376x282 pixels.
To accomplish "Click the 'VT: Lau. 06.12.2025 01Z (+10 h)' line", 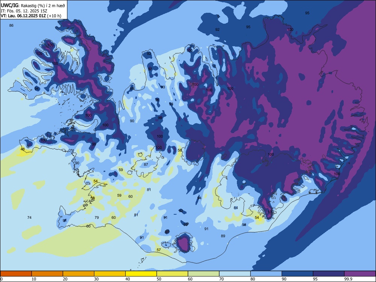I will [31, 16].
